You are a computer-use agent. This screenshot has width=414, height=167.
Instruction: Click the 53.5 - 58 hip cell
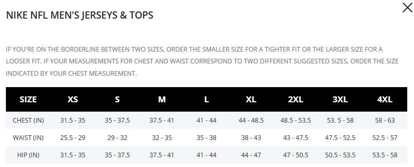(x=385, y=155)
